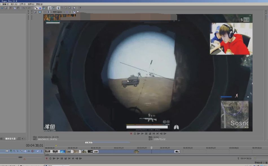Open the track Automation Settings dropdown
Viewport: 268px width, 166px height.
tap(35, 151)
